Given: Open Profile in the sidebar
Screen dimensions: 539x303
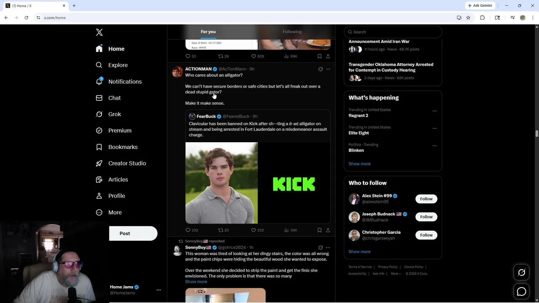Looking at the screenshot, I should click(110, 196).
